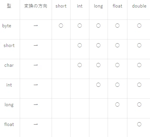The image size is (150, 137).
Task: Click the circle for short to float
Action: tap(118, 45)
